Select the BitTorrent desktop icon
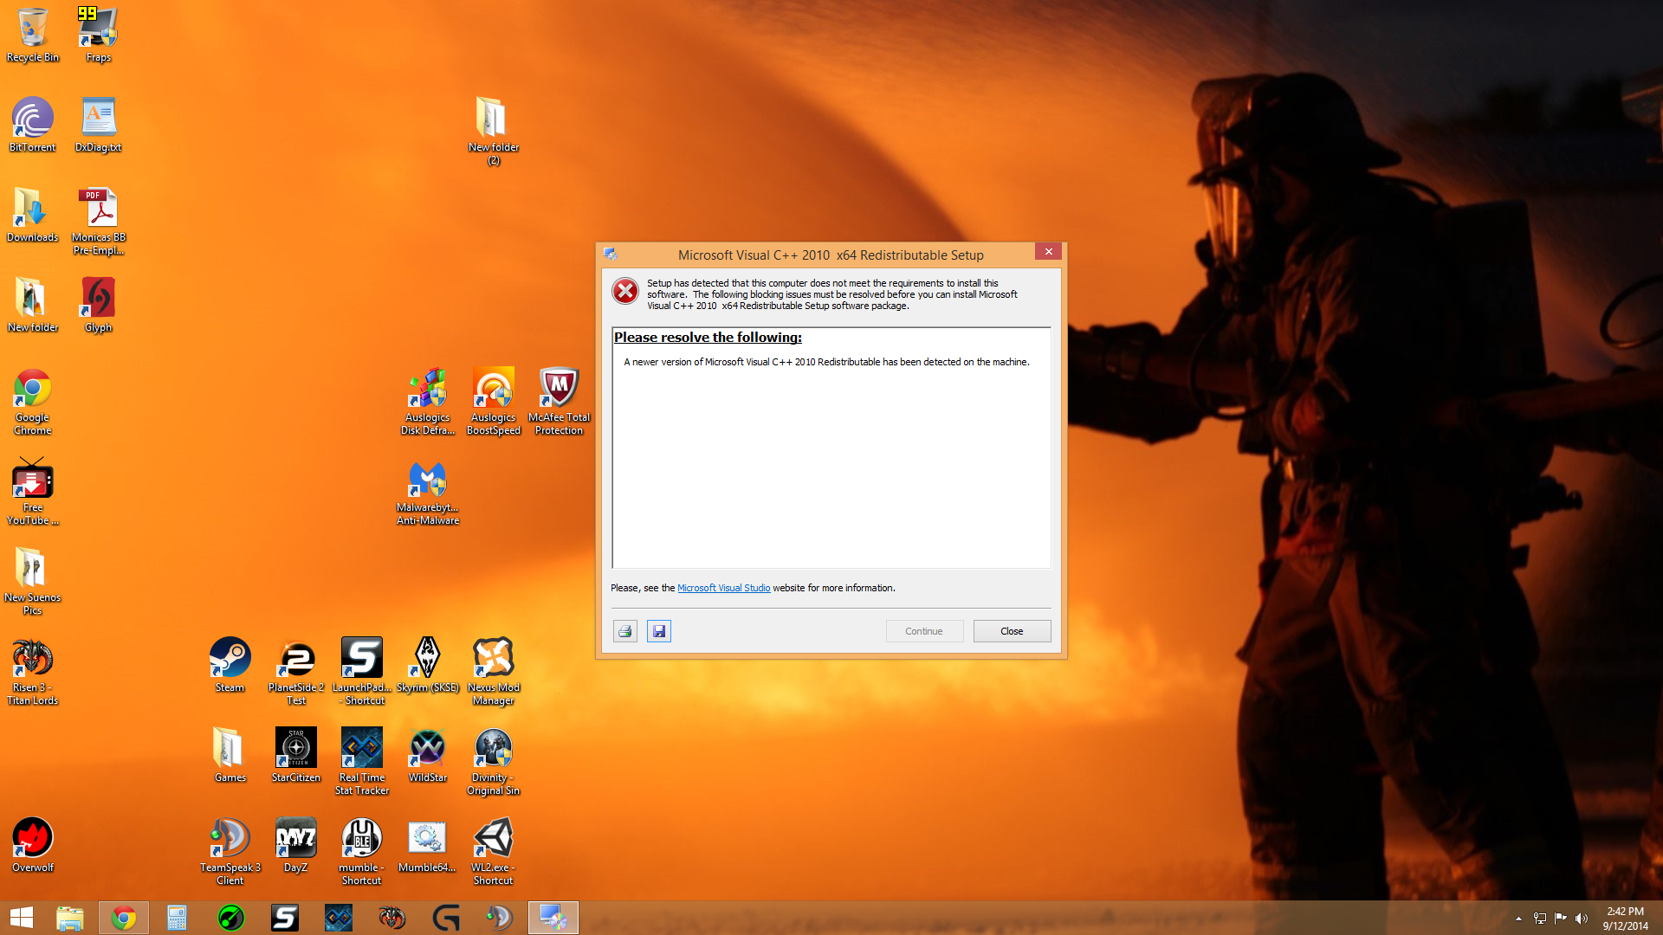 point(33,125)
